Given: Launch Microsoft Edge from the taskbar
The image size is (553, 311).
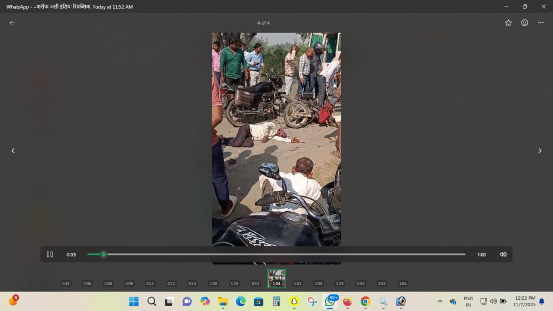Looking at the screenshot, I should [x=240, y=301].
